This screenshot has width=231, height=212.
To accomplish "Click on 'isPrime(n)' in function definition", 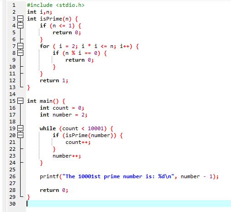I will (55, 19).
